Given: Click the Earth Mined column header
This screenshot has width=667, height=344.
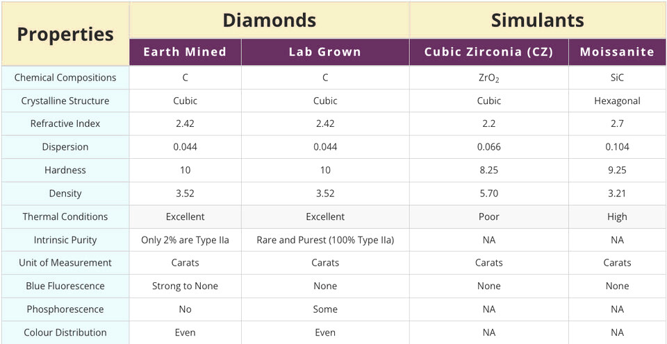Looking at the screenshot, I should tap(185, 52).
